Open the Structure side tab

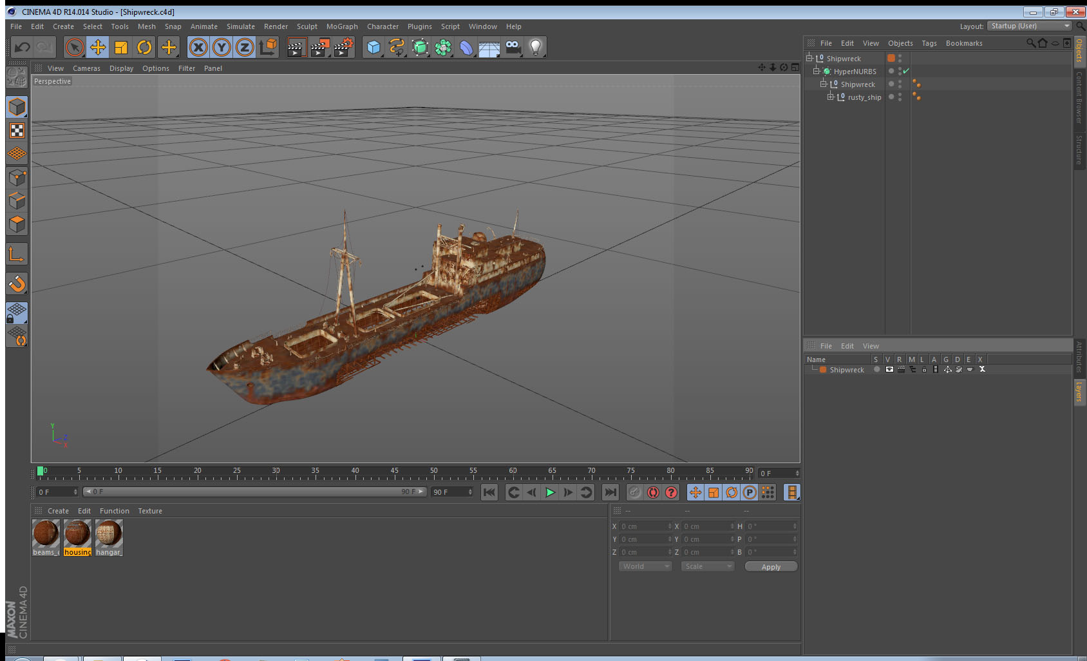click(1079, 149)
